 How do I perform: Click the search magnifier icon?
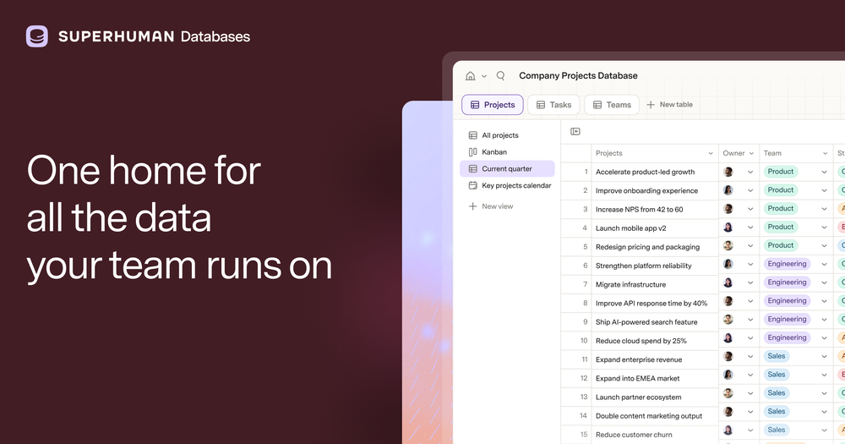(500, 75)
